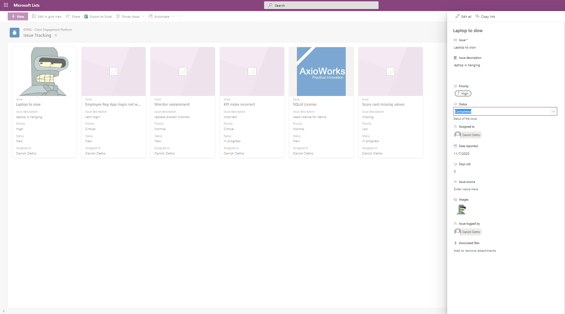565x314 pixels.
Task: Click the Share icon
Action: [x=68, y=16]
